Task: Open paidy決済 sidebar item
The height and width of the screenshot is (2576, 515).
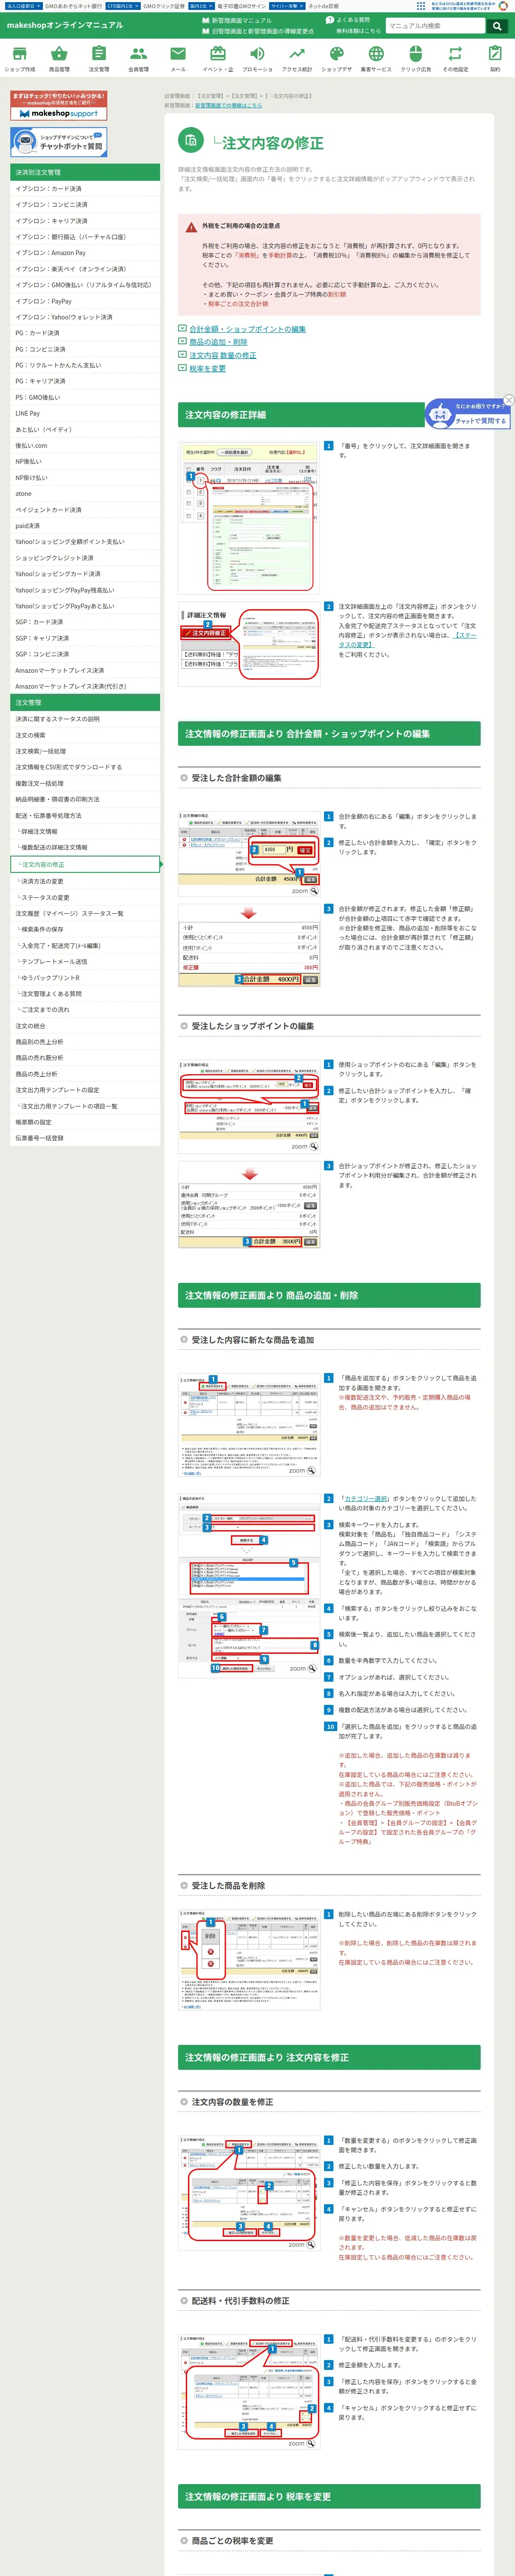Action: tap(84, 526)
